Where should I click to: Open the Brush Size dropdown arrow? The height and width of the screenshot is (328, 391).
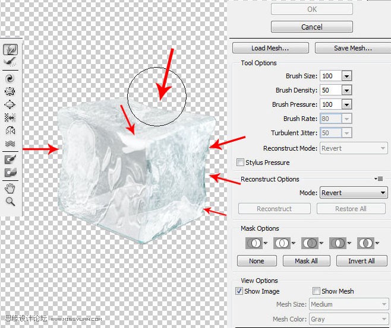(346, 76)
